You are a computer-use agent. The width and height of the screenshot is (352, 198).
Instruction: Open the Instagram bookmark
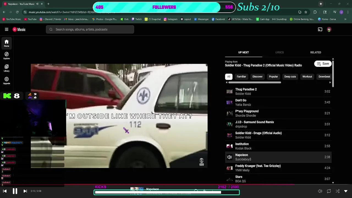pyautogui.click(x=170, y=19)
